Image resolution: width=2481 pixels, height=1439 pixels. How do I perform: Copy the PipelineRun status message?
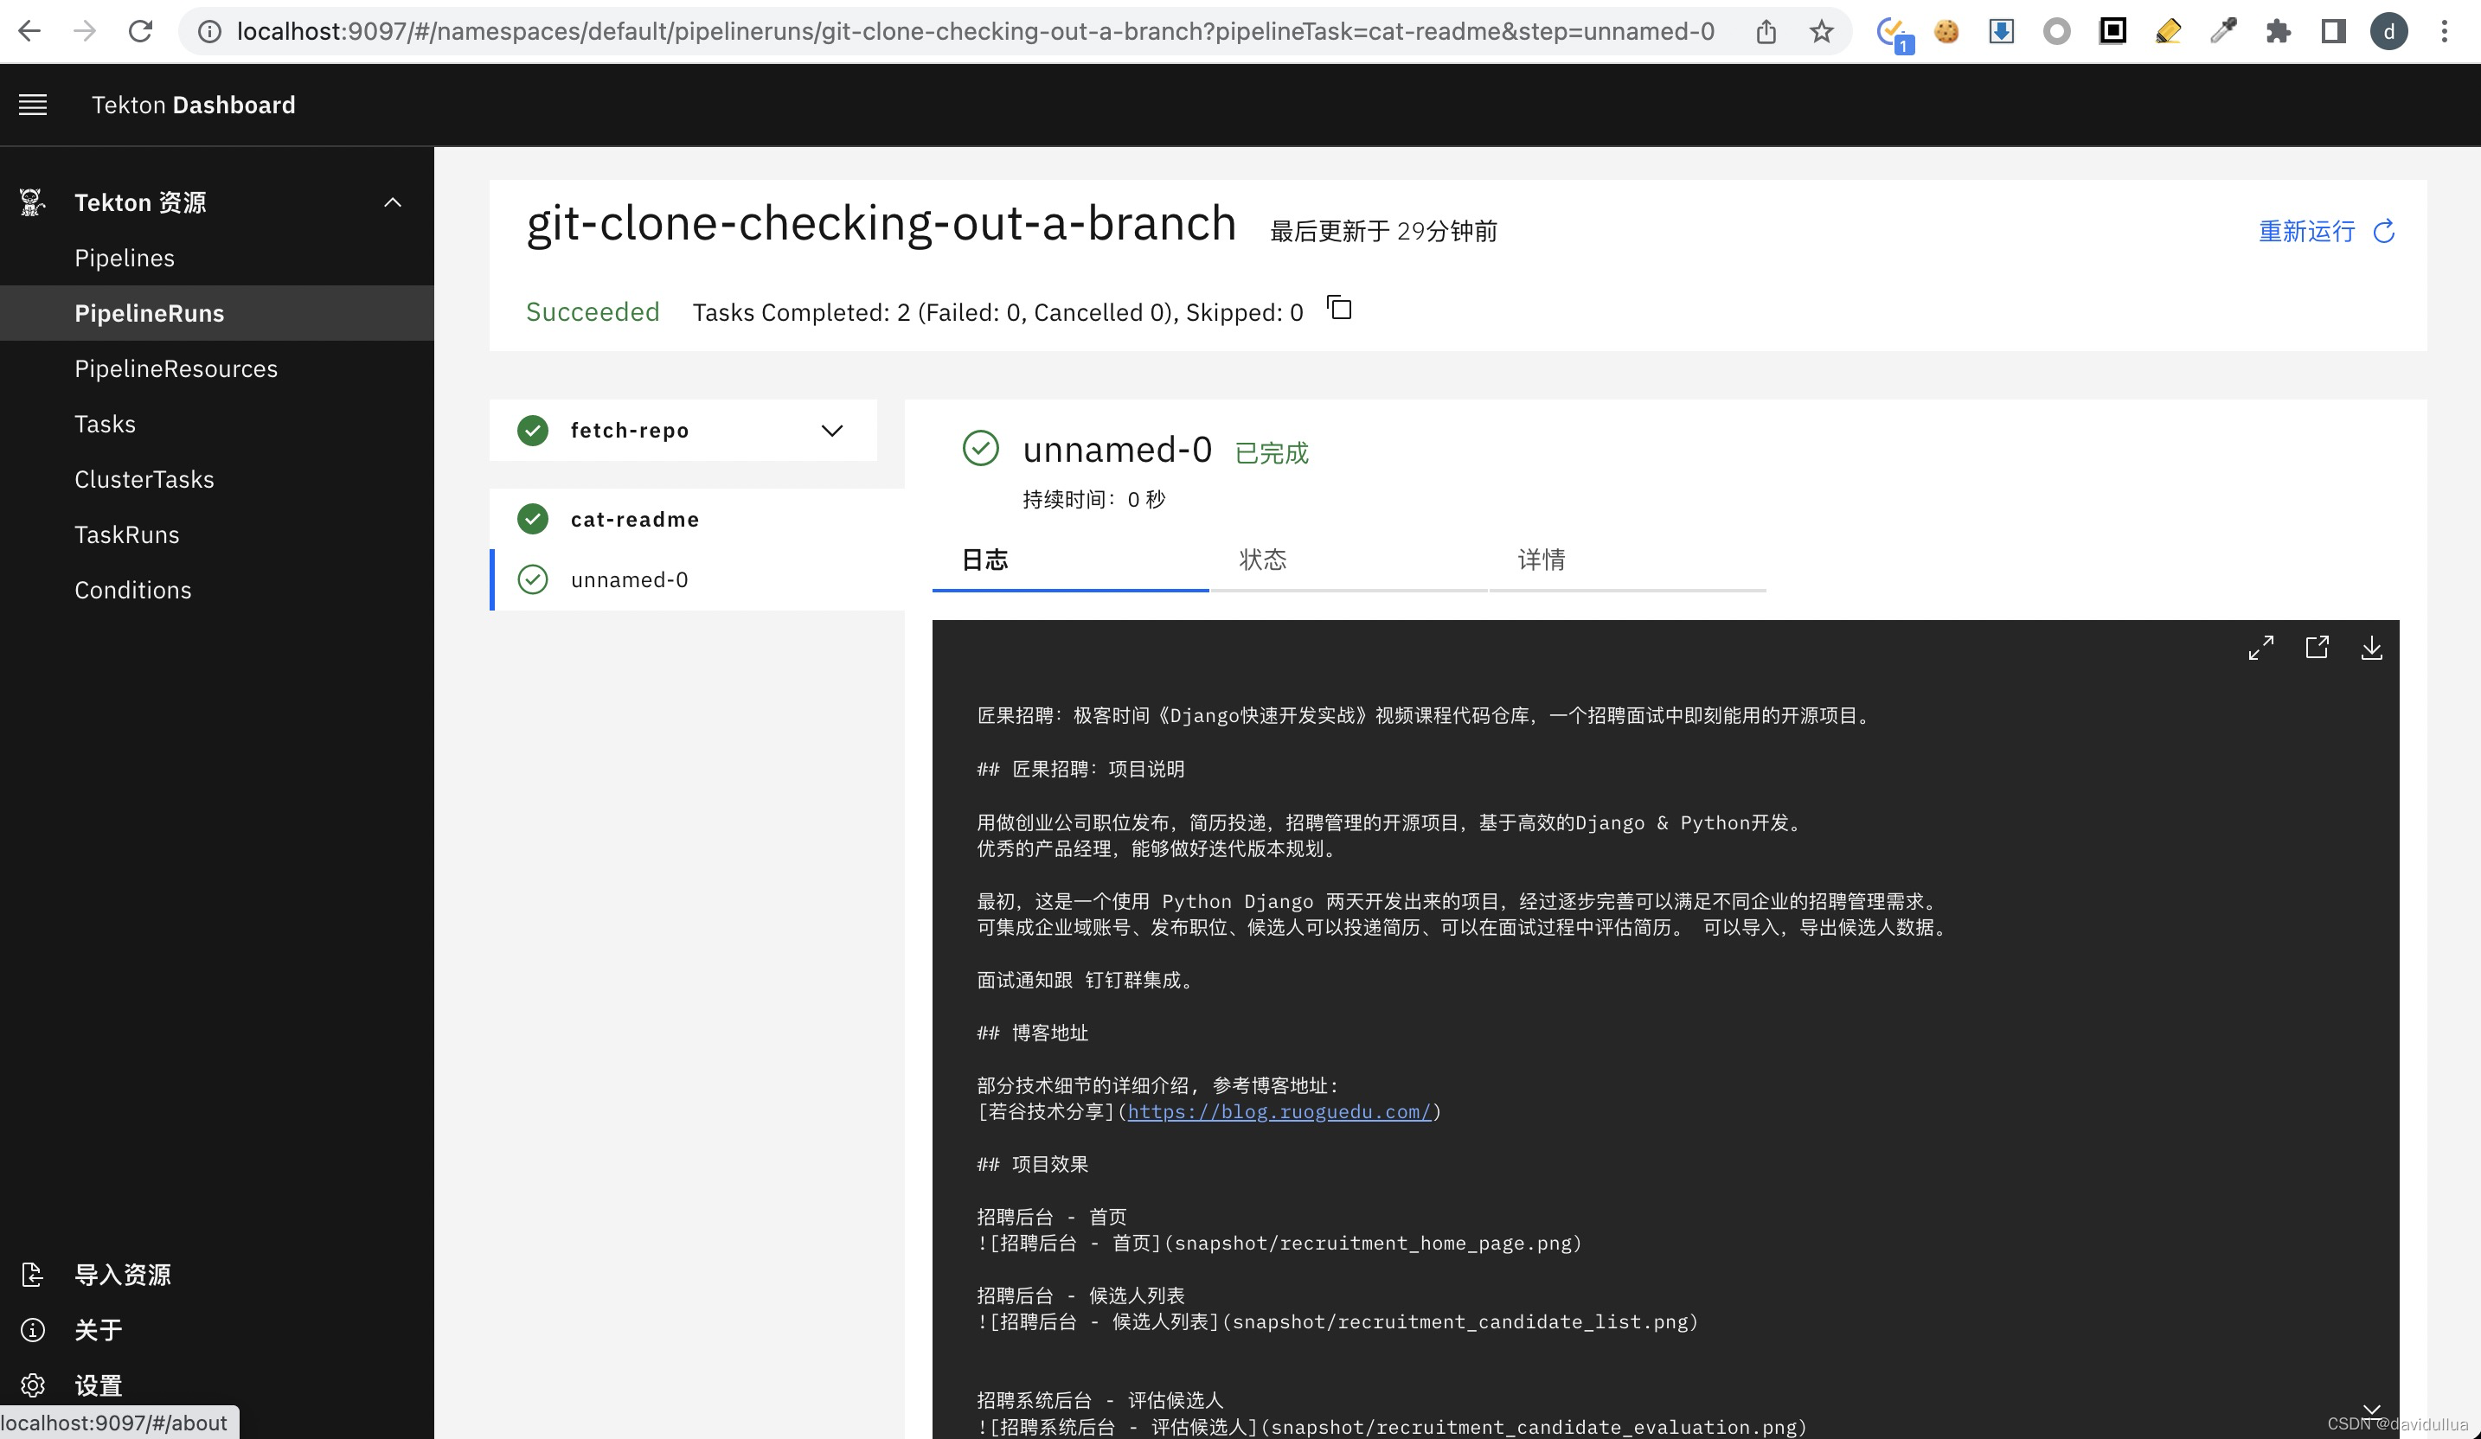pyautogui.click(x=1340, y=308)
